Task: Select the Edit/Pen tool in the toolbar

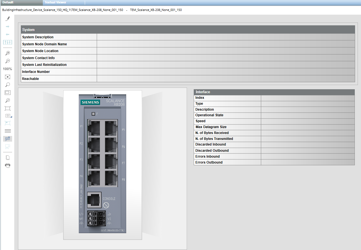Action: point(8,18)
